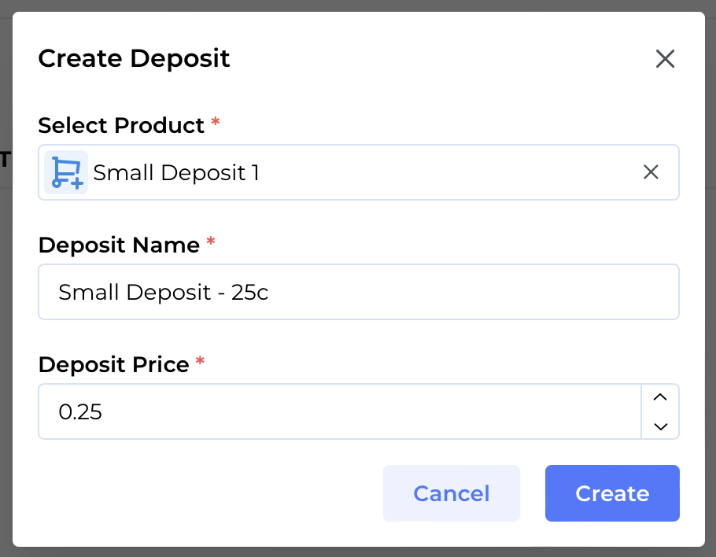Click the 'Create Deposit' dialog title

(x=134, y=58)
